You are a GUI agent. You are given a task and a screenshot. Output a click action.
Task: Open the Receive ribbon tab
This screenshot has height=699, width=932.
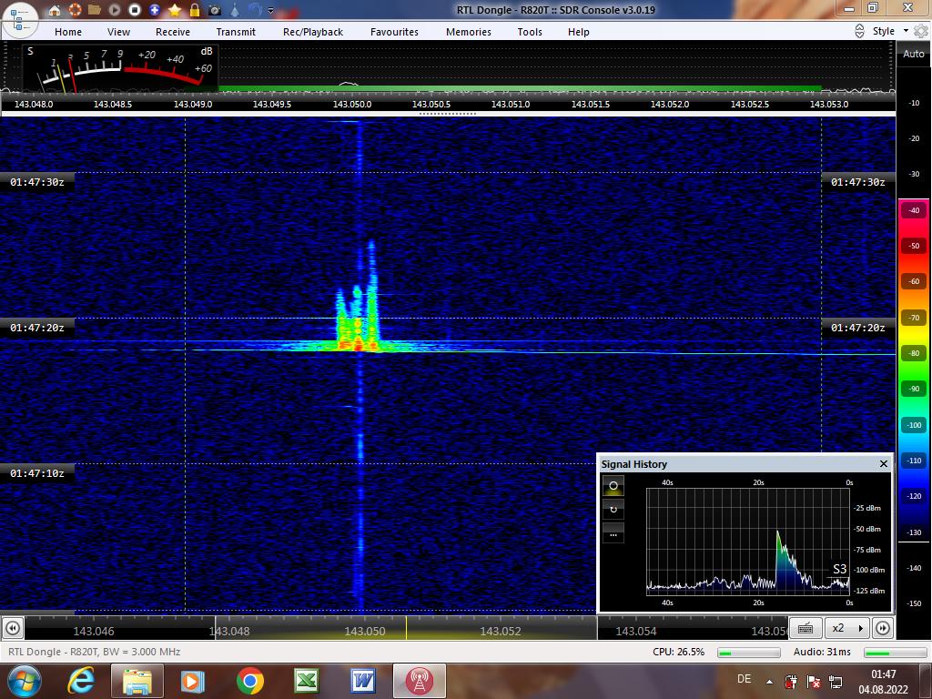coord(173,32)
